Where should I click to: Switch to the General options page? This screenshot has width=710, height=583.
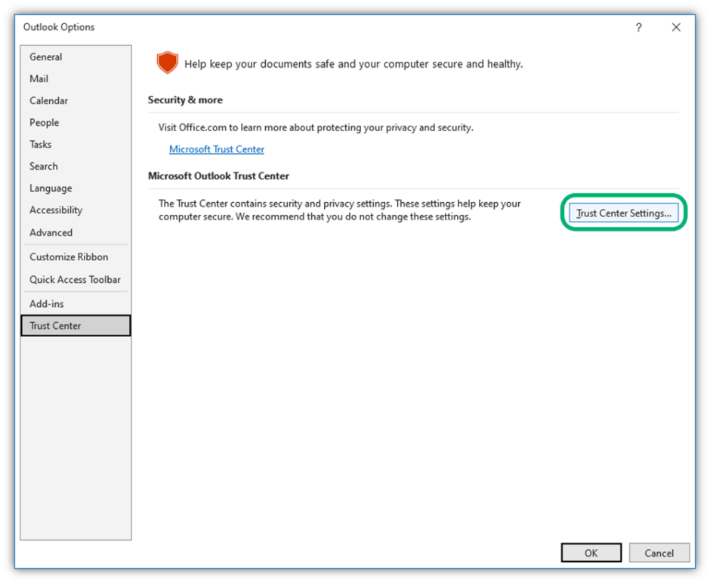[45, 57]
